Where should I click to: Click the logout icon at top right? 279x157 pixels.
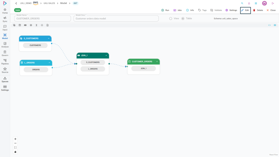click(273, 3)
